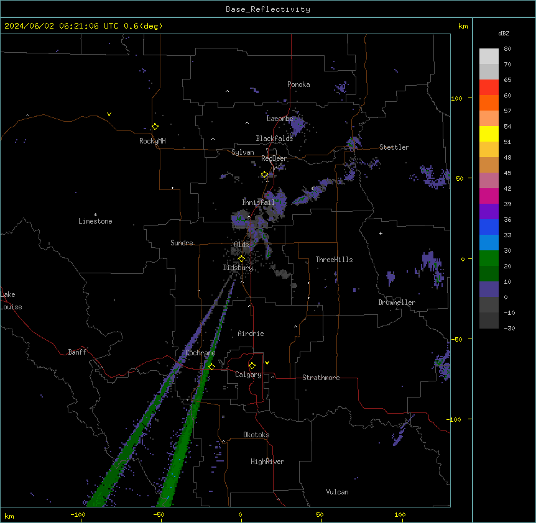536x523 pixels.
Task: Click the Cochrane city label
Action: pos(200,353)
